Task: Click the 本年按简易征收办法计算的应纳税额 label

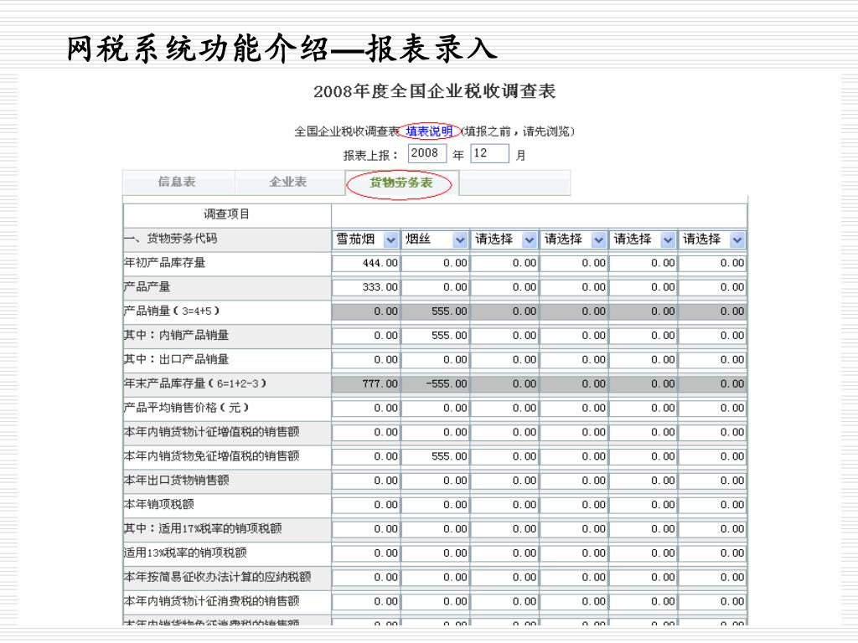Action: (217, 576)
